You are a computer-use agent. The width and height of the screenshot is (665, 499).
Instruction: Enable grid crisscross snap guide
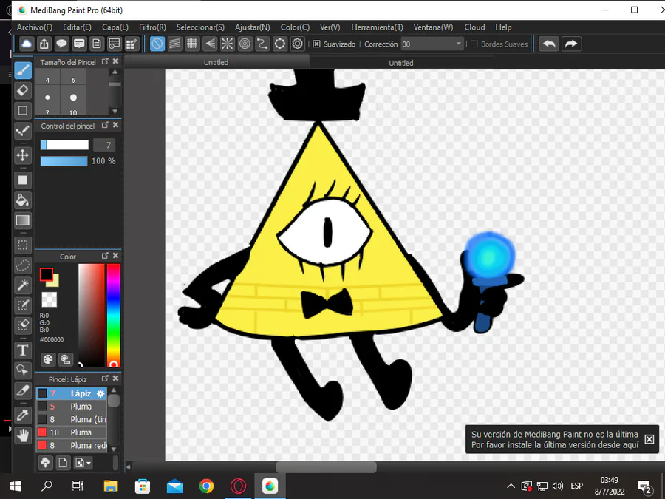192,44
